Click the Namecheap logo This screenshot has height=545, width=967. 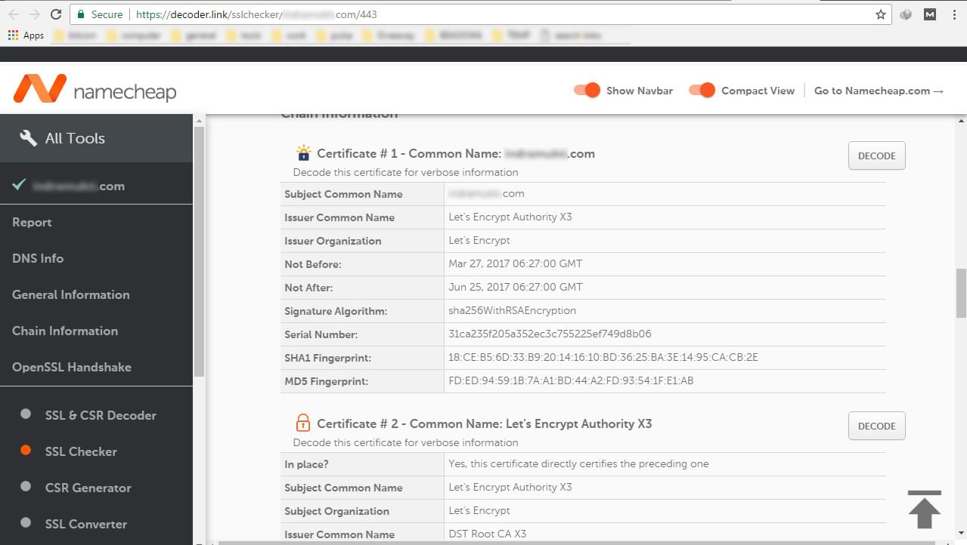click(97, 88)
